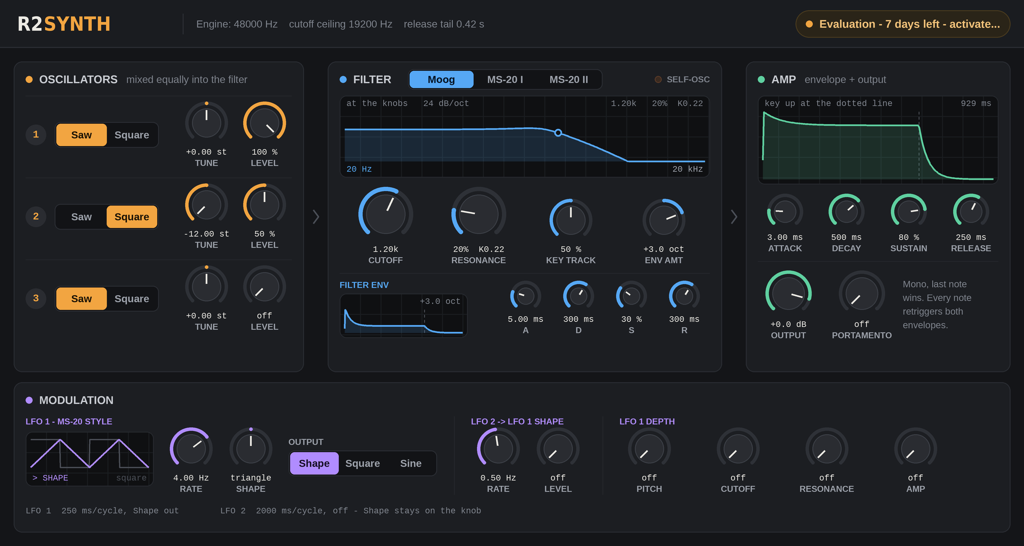Switch filter model to MS-20 I
Viewport: 1024px width, 546px height.
tap(505, 79)
